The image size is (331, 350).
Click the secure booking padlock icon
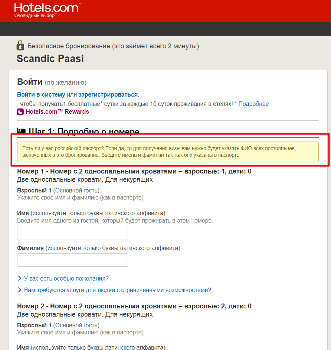coord(20,46)
